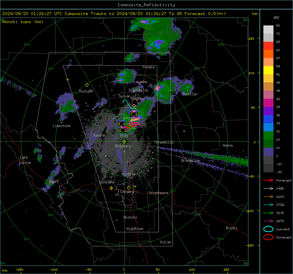Click the Sylvan town label
This screenshot has height=274, width=293.
tap(124, 96)
